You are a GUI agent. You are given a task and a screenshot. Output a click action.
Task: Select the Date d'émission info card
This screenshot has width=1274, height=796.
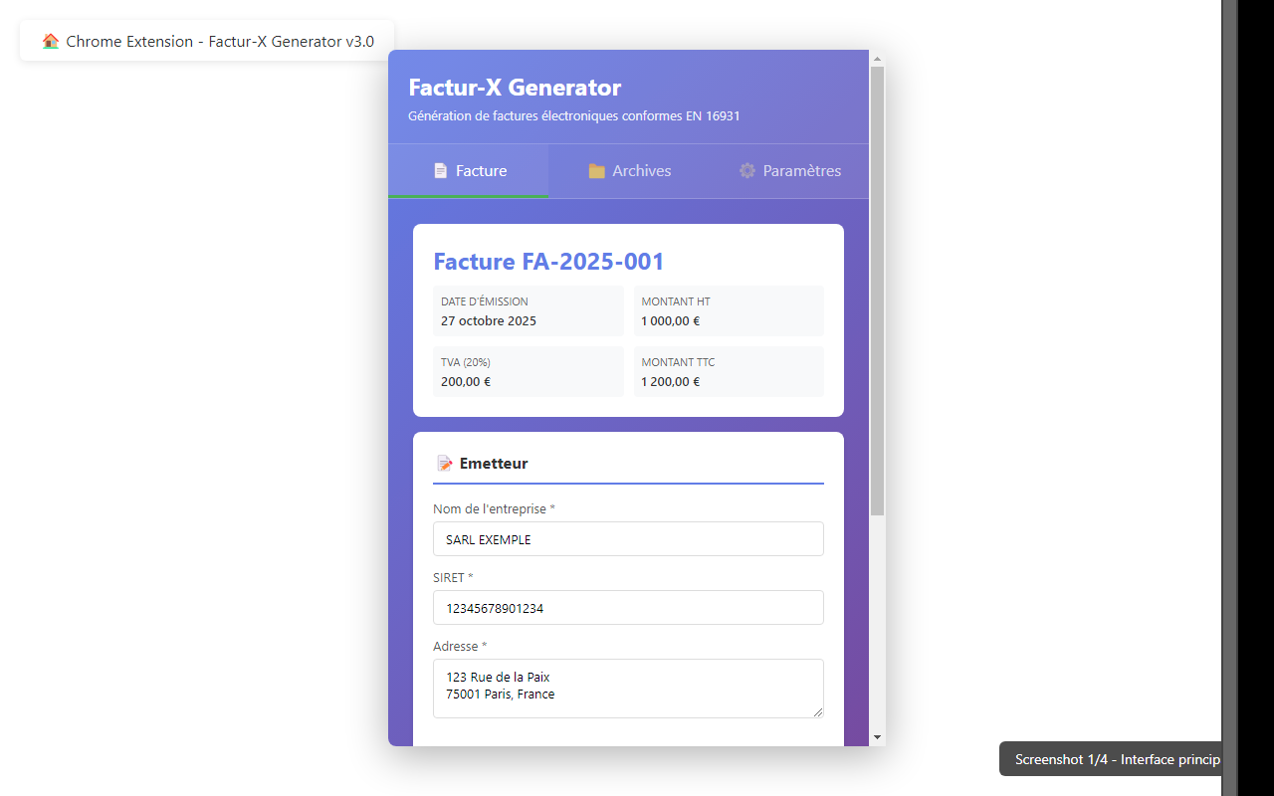coord(529,311)
